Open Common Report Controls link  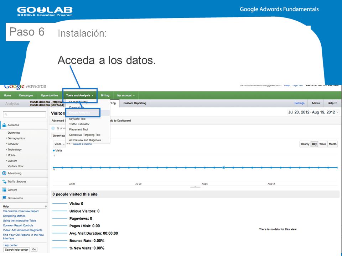[18, 225]
